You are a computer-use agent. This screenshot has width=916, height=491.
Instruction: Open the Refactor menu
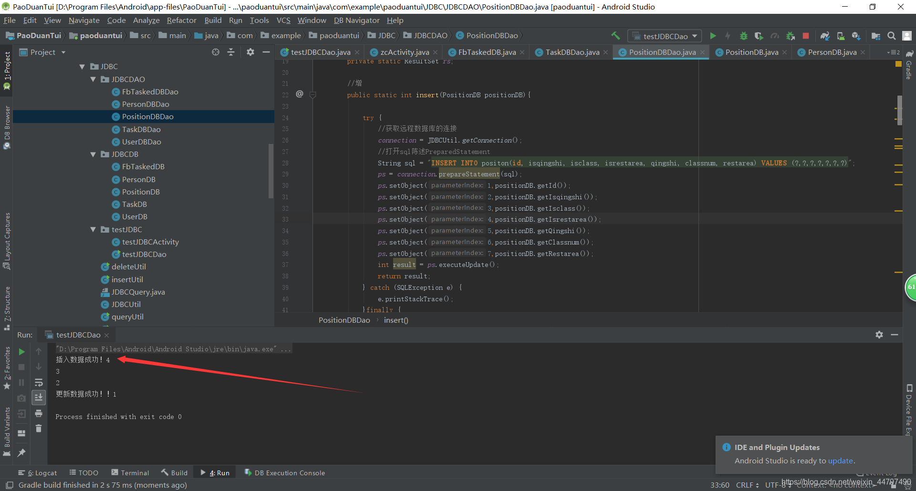(181, 20)
